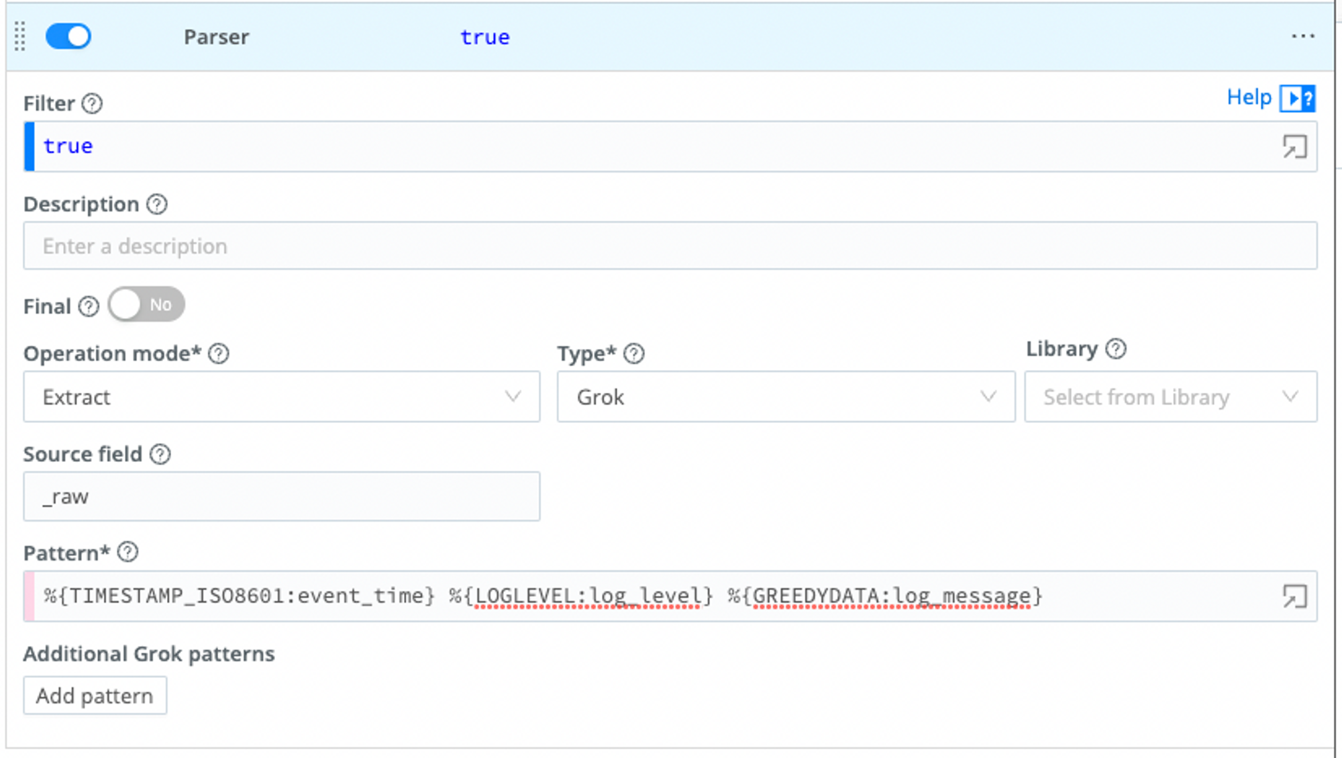
Task: Select from Library dropdown
Action: click(1170, 397)
